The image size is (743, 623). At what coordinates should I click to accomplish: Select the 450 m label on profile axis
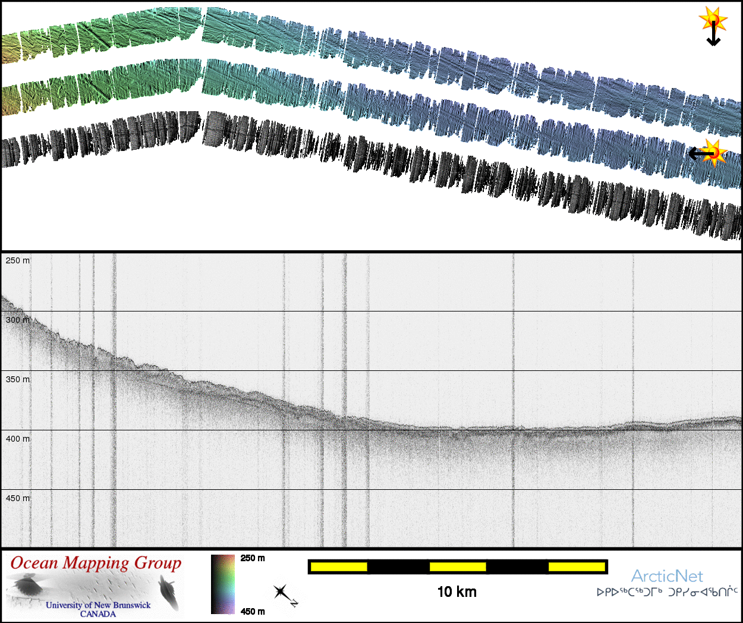[x=17, y=498]
